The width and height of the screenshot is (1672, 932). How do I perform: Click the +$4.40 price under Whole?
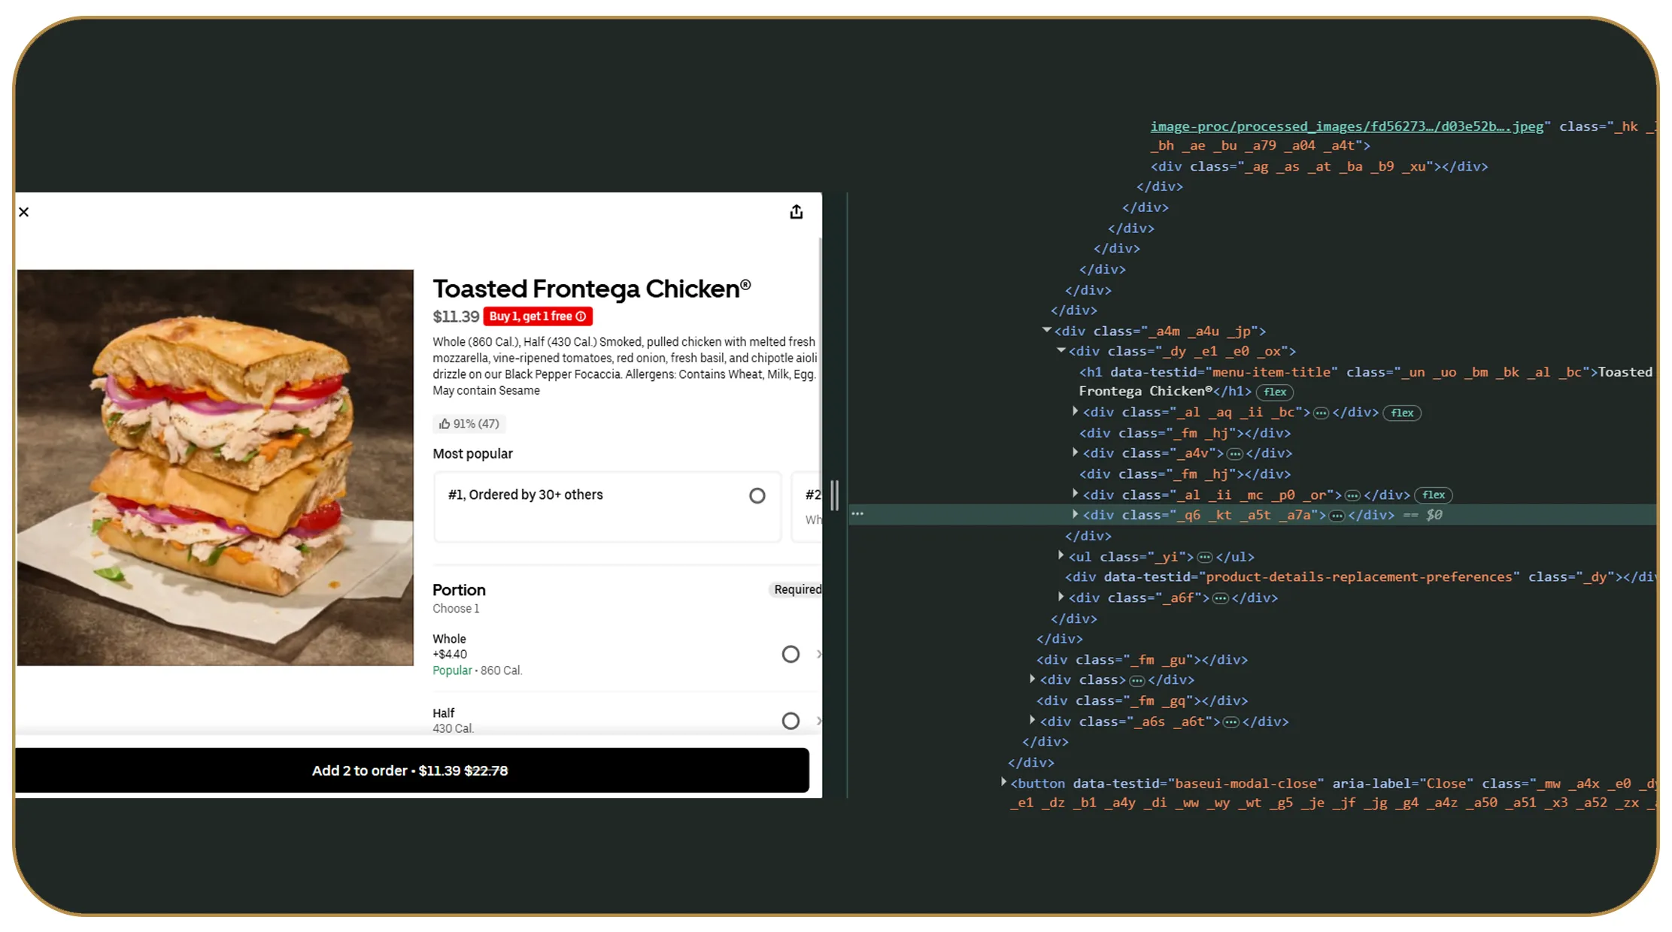[450, 655]
